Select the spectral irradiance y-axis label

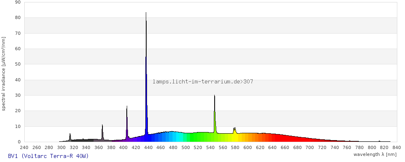click(x=4, y=73)
